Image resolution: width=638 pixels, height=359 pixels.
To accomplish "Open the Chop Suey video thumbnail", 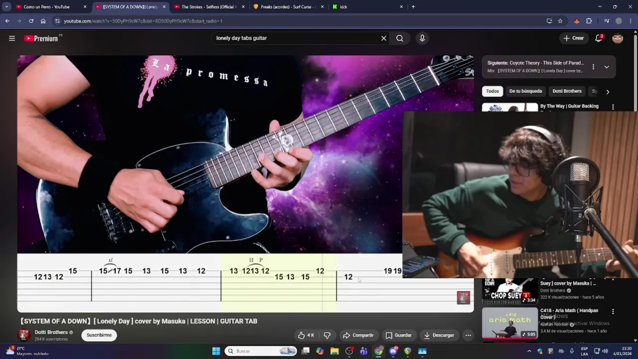I will (509, 291).
